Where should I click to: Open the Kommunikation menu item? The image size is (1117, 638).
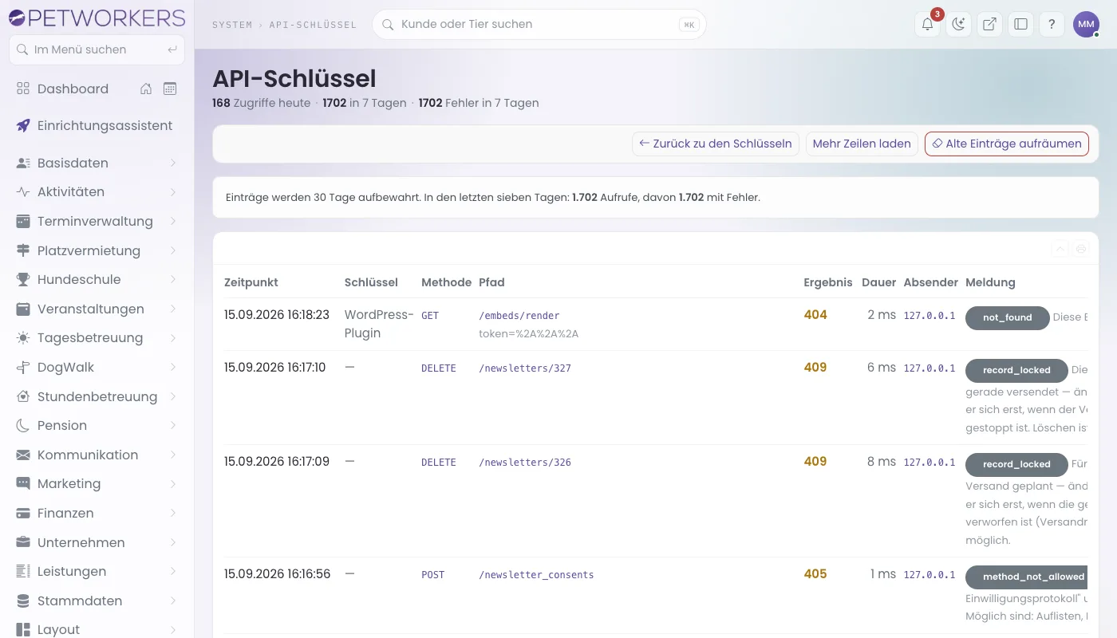point(97,455)
